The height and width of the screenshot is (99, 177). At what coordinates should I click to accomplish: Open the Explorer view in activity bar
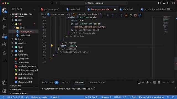(x=4, y=10)
